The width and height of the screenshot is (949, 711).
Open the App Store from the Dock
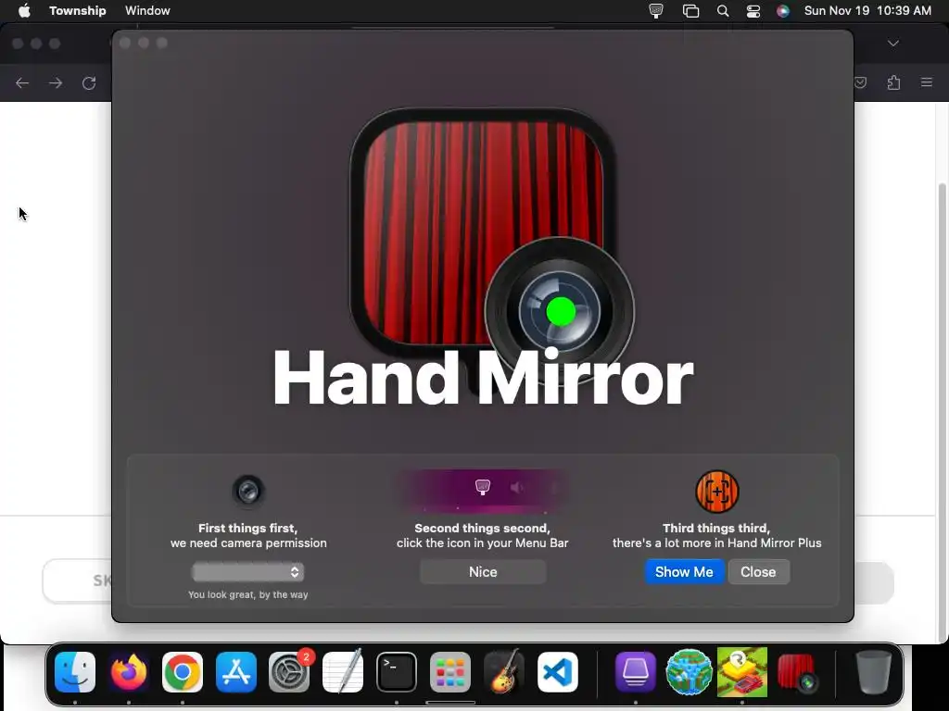[x=236, y=672]
